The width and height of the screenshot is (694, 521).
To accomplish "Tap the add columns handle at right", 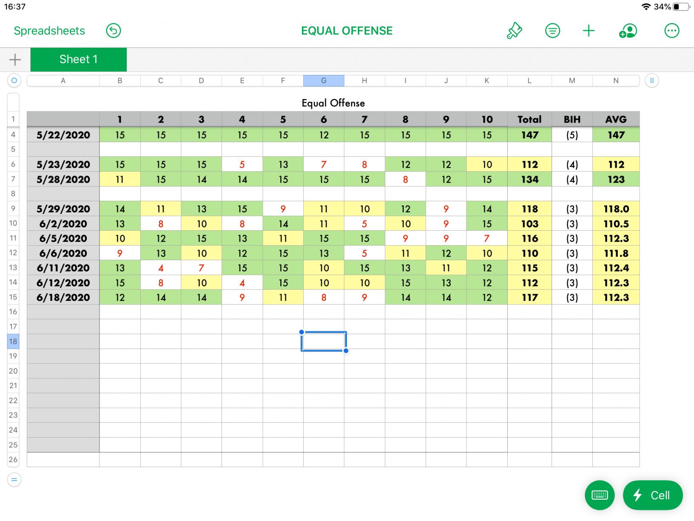I will pos(651,80).
